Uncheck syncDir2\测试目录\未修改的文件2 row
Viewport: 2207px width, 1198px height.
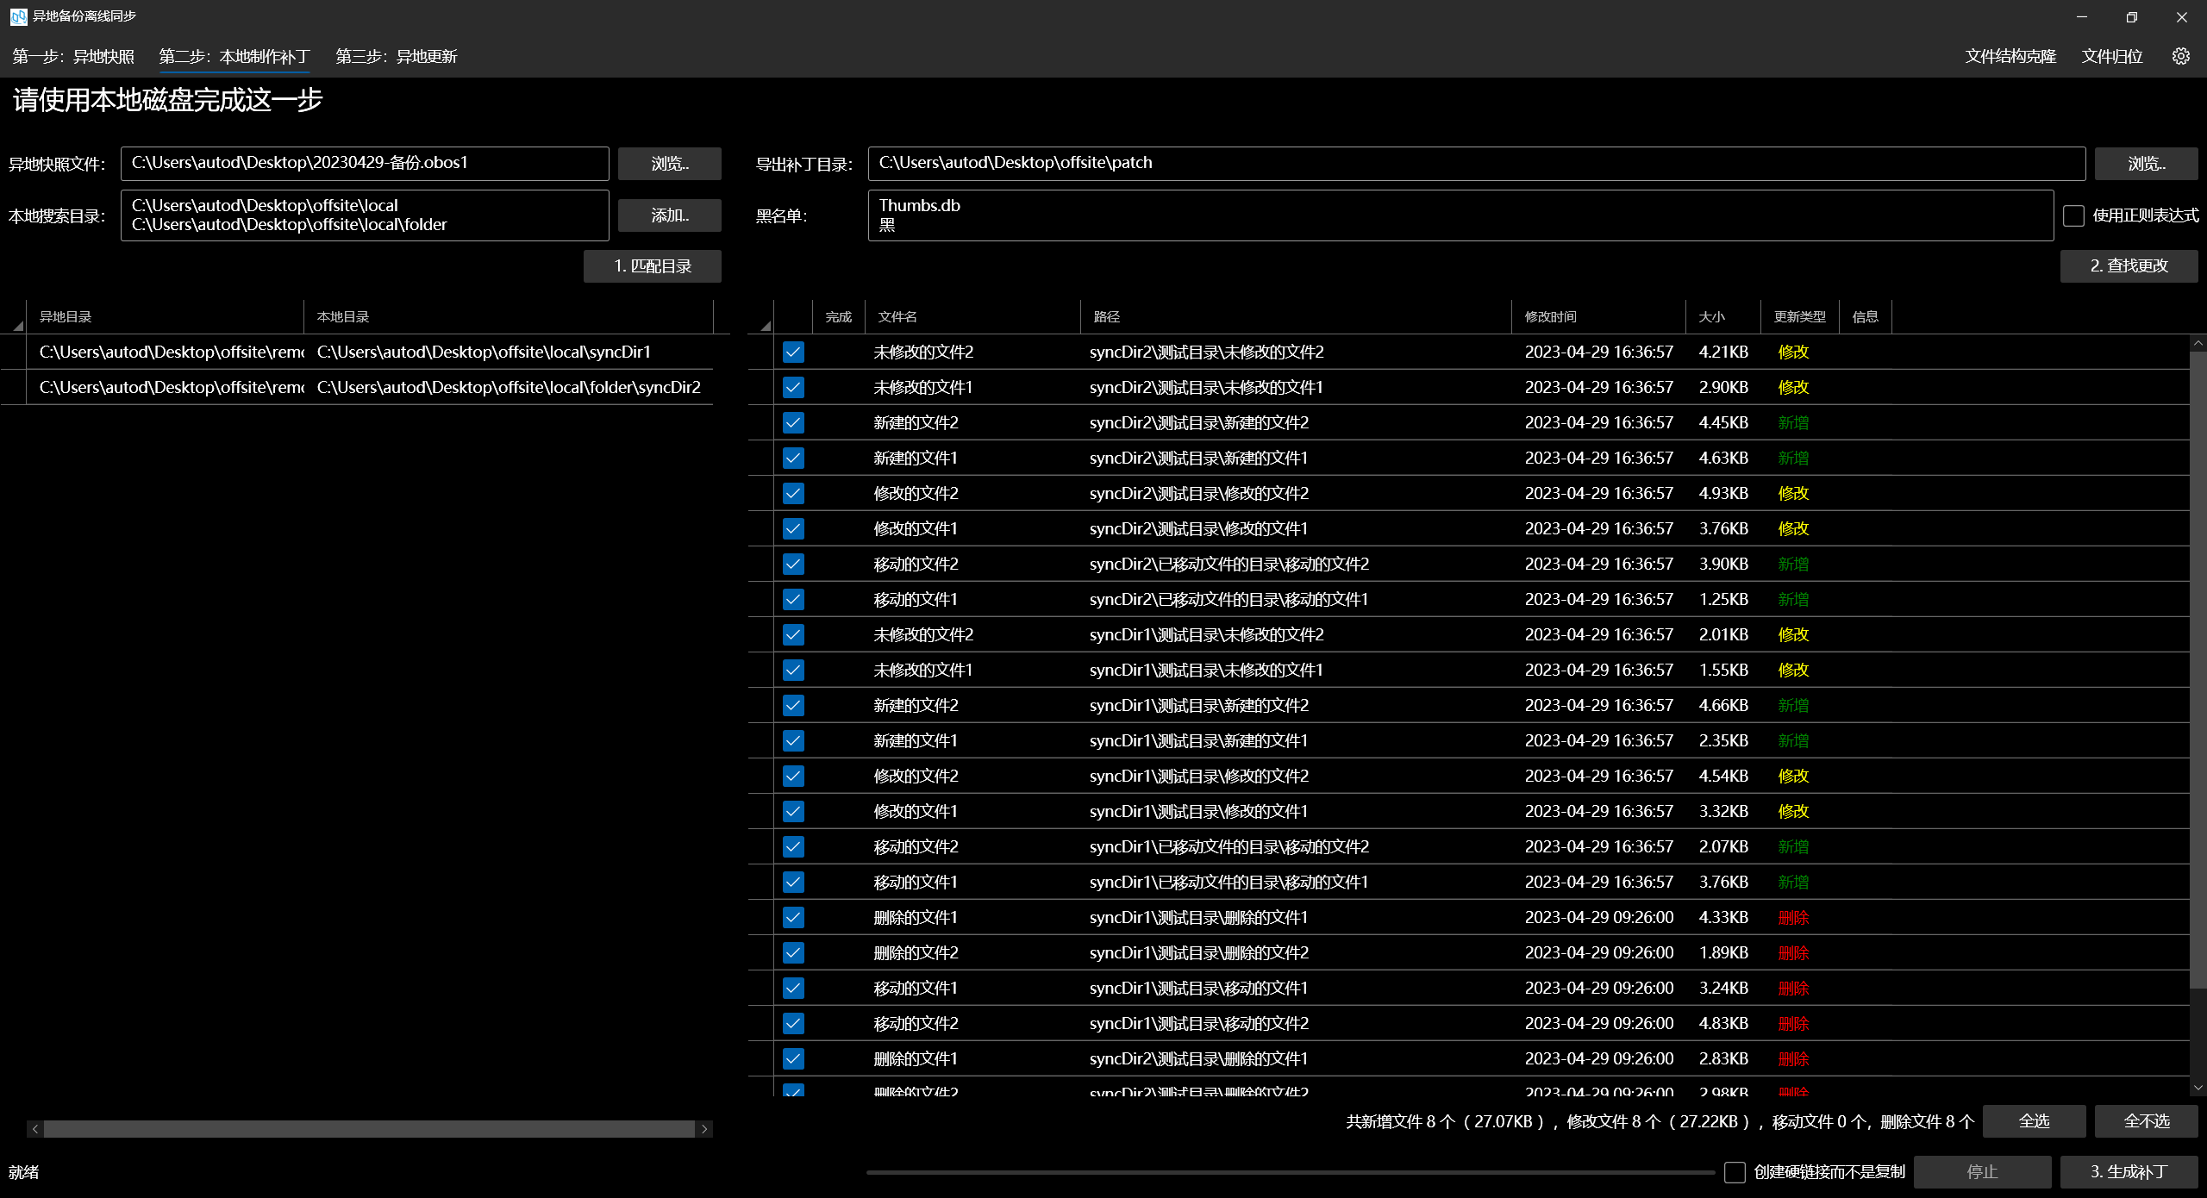[793, 352]
